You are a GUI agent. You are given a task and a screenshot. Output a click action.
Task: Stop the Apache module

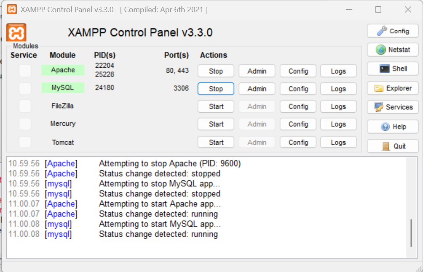(216, 71)
